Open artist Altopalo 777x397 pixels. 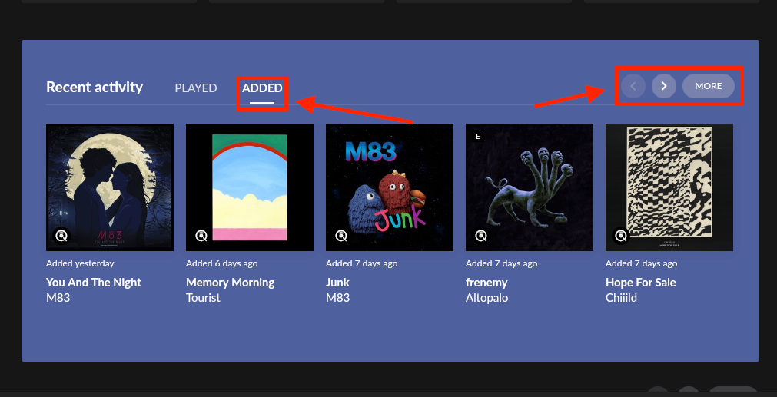(x=486, y=298)
